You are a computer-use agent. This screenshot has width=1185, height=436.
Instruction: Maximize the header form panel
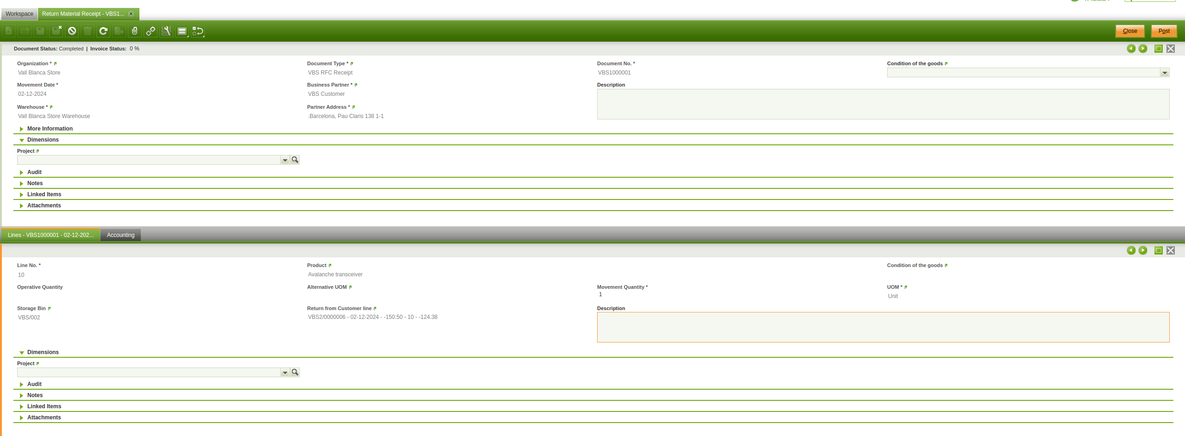click(x=1159, y=49)
